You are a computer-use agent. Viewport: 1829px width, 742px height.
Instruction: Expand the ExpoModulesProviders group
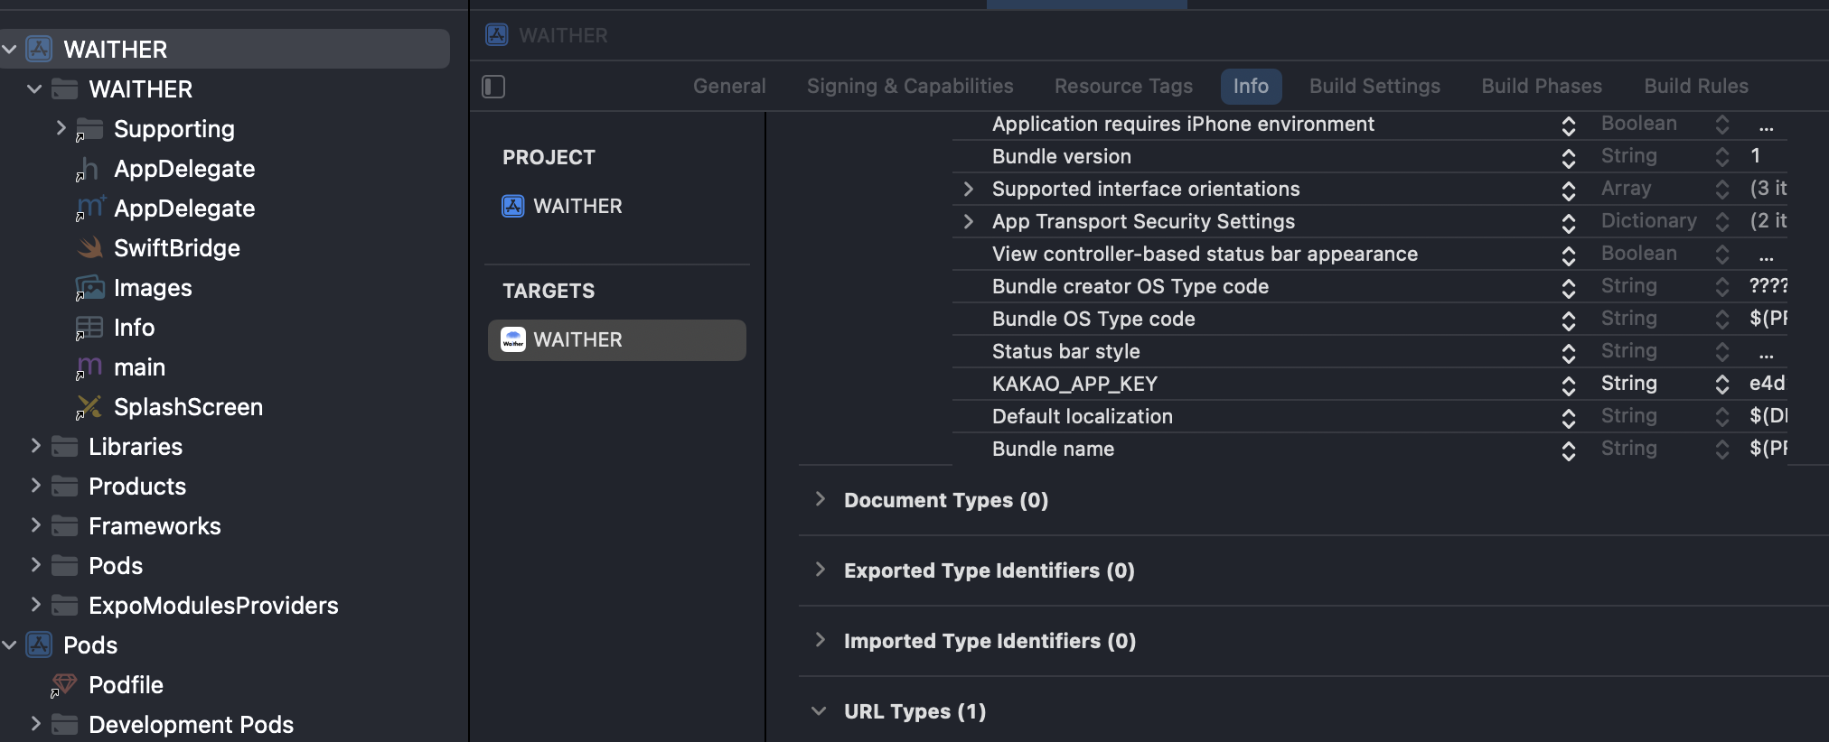coord(35,605)
